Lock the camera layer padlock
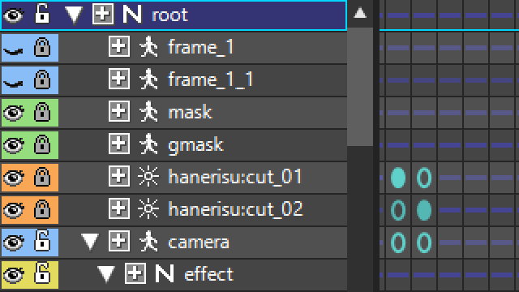The width and height of the screenshot is (519, 292). tap(42, 242)
